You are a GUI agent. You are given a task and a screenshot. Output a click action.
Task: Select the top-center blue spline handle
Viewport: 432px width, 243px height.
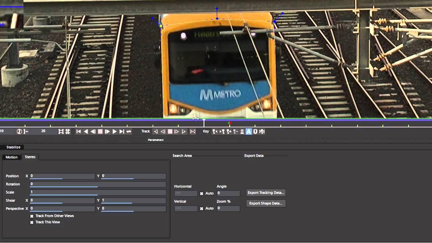(217, 8)
